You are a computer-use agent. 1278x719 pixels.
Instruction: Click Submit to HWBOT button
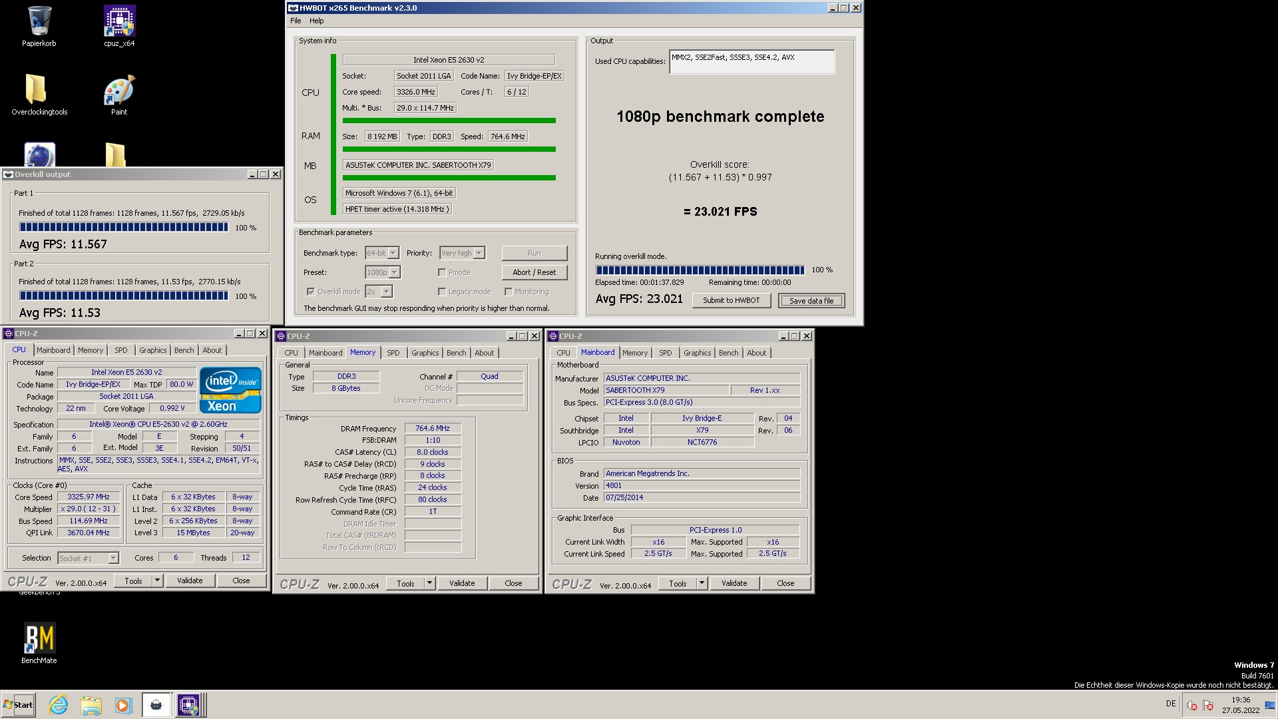tap(732, 300)
